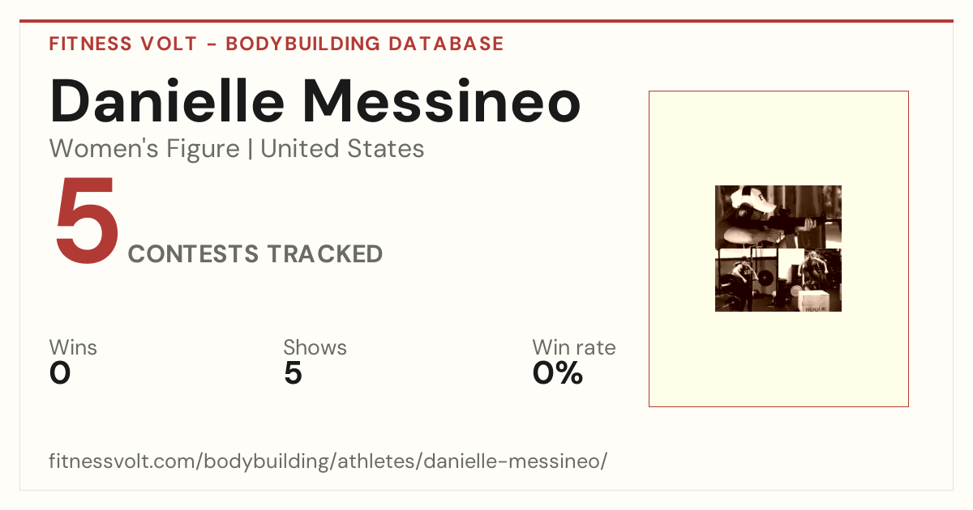The height and width of the screenshot is (510, 973).
Task: Click the bottom photo of the gym collage
Action: click(x=778, y=280)
